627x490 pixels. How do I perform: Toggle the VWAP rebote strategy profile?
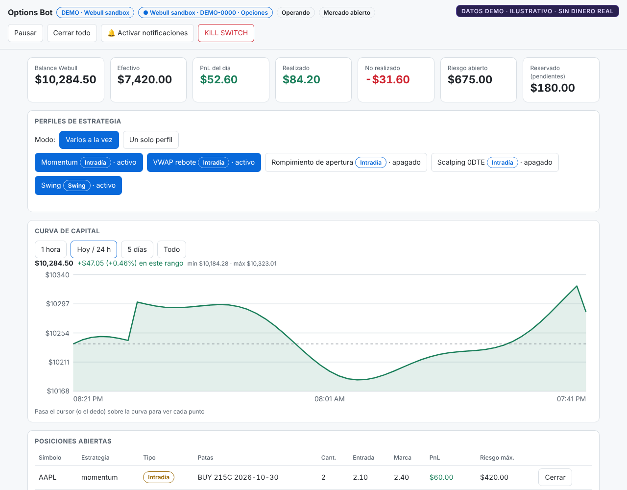(204, 162)
